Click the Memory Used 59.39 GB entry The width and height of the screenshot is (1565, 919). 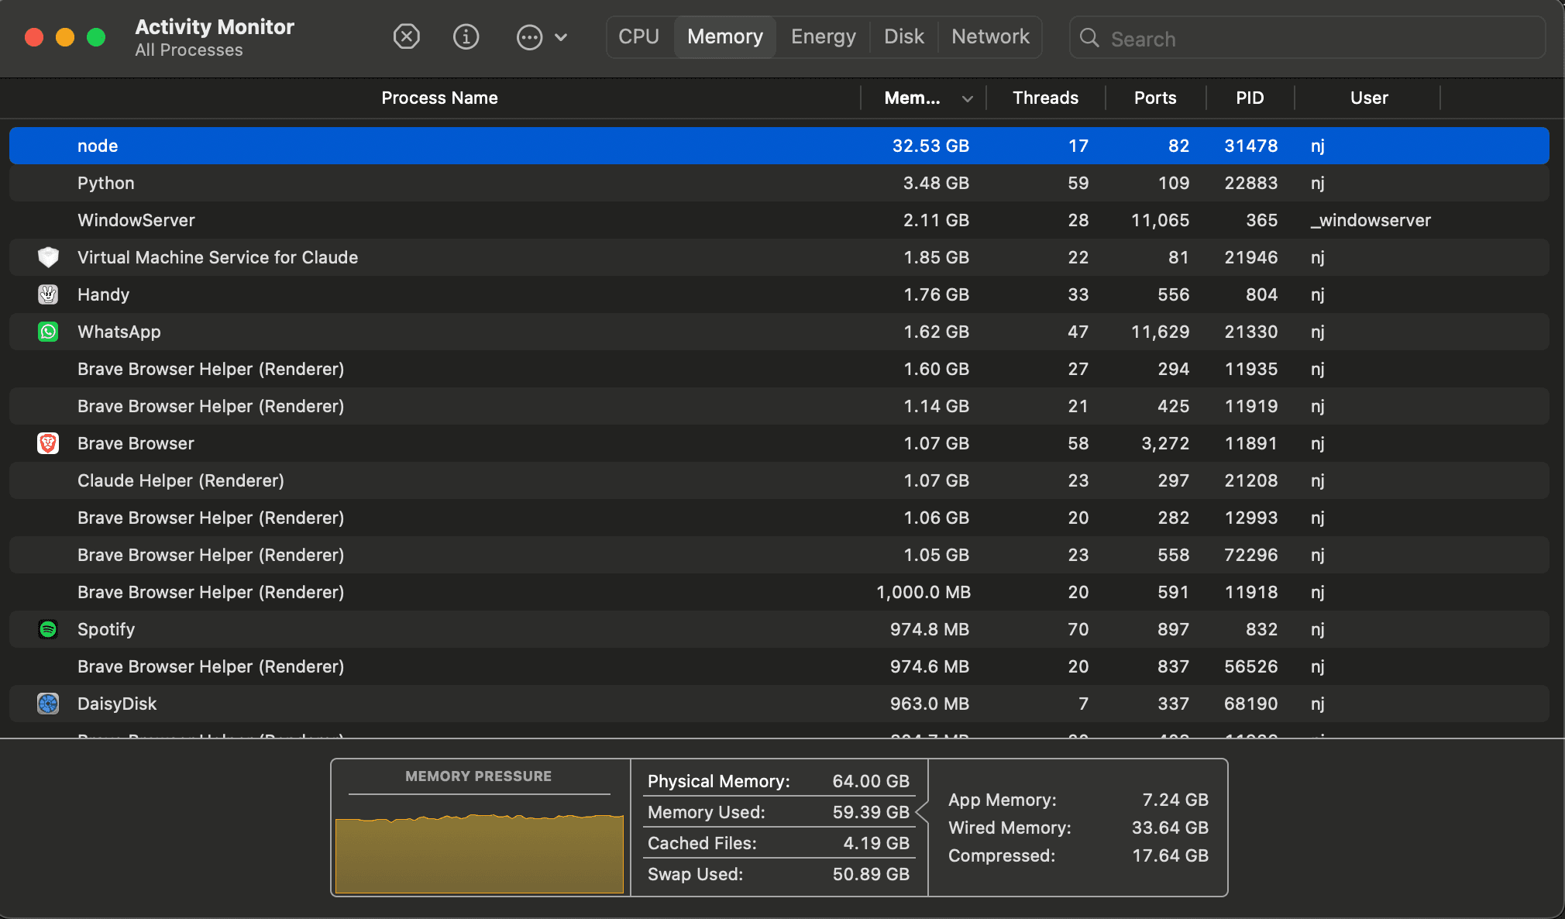coord(779,812)
